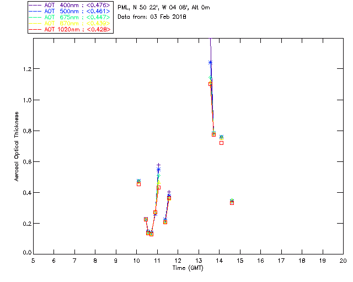Click the purple plus marker near 0.4
This screenshot has width=353, height=282.
169,192
